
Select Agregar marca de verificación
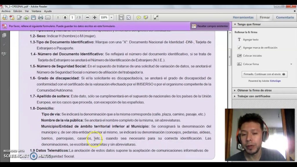tap(260, 48)
